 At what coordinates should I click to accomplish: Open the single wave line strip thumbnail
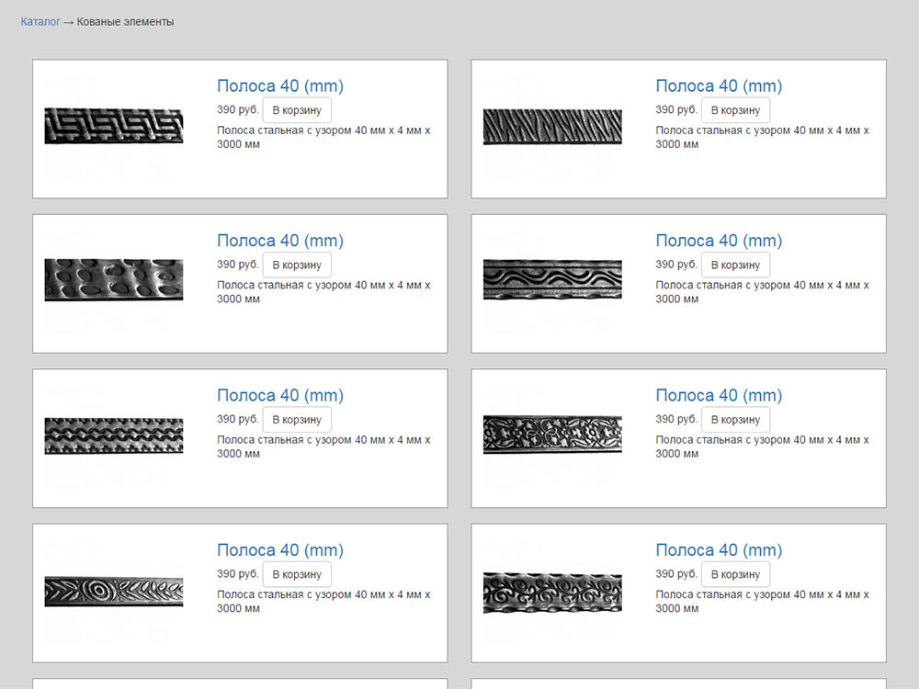[552, 279]
